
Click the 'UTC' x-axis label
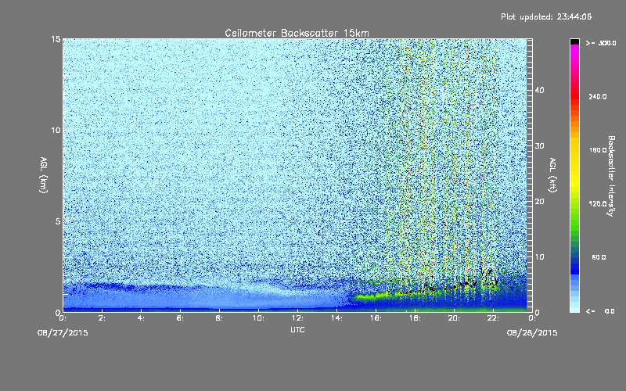(x=297, y=329)
